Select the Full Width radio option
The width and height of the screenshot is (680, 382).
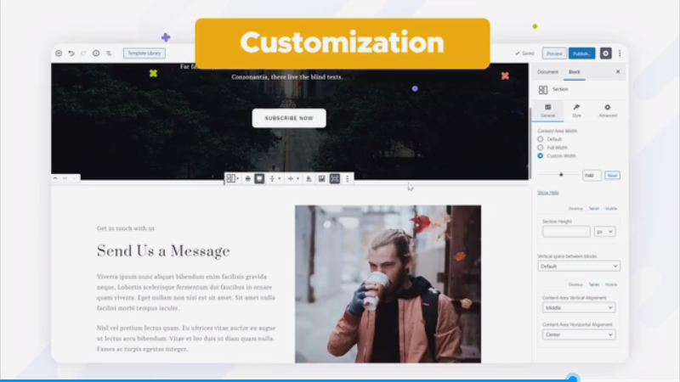pyautogui.click(x=540, y=147)
